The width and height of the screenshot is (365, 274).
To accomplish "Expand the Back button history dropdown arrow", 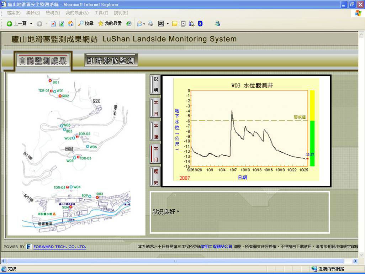I will point(31,23).
